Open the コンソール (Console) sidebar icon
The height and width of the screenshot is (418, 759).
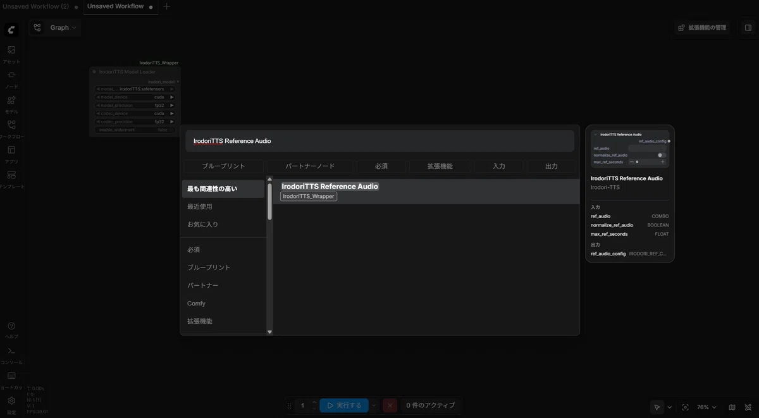(x=11, y=354)
